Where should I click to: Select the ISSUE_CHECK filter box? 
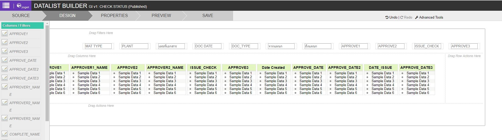pyautogui.click(x=427, y=46)
